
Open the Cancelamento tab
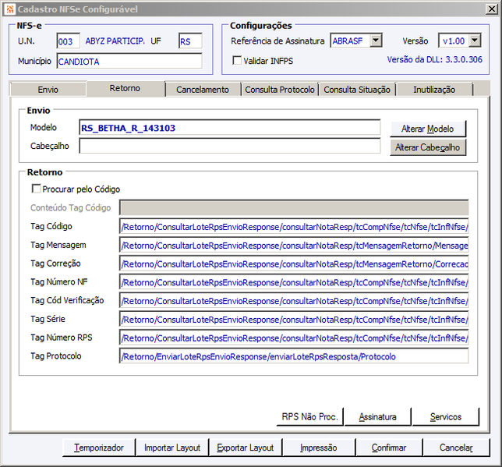[203, 90]
